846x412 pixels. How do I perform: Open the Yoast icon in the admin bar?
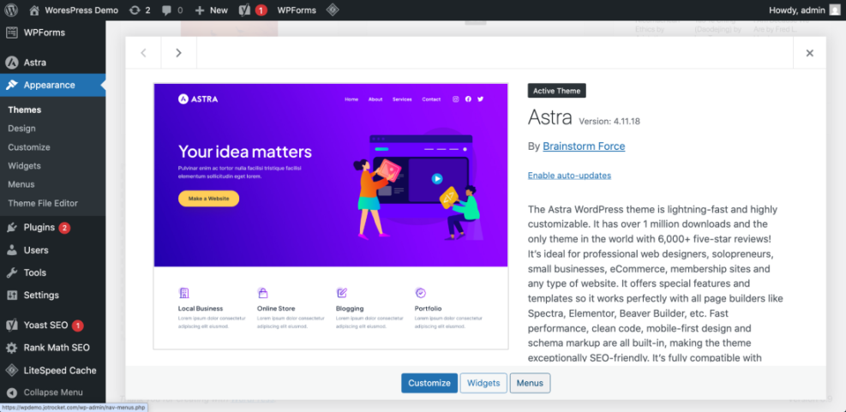244,9
